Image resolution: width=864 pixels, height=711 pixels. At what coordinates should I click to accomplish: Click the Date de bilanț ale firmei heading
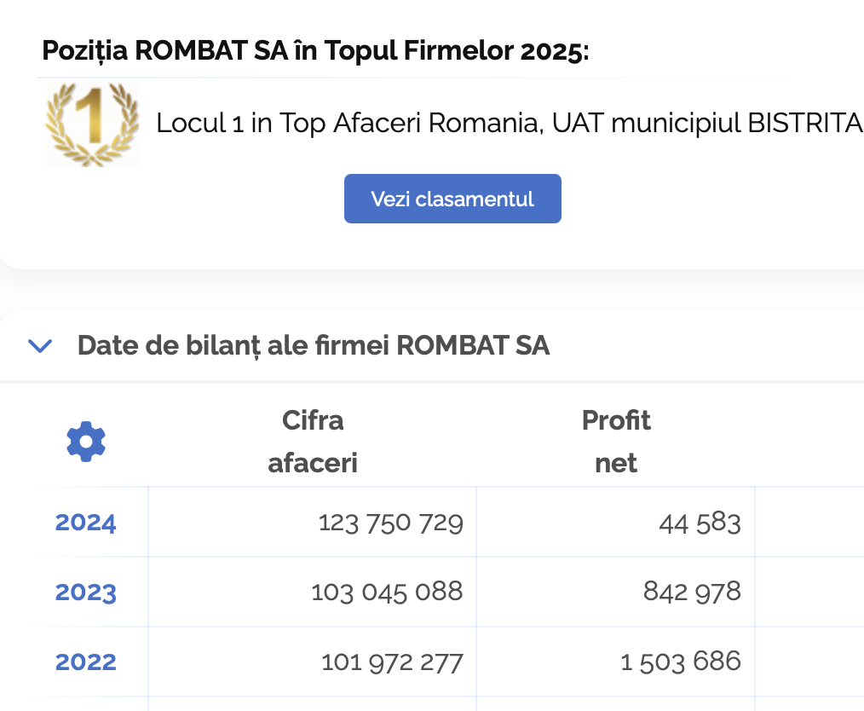(x=314, y=345)
